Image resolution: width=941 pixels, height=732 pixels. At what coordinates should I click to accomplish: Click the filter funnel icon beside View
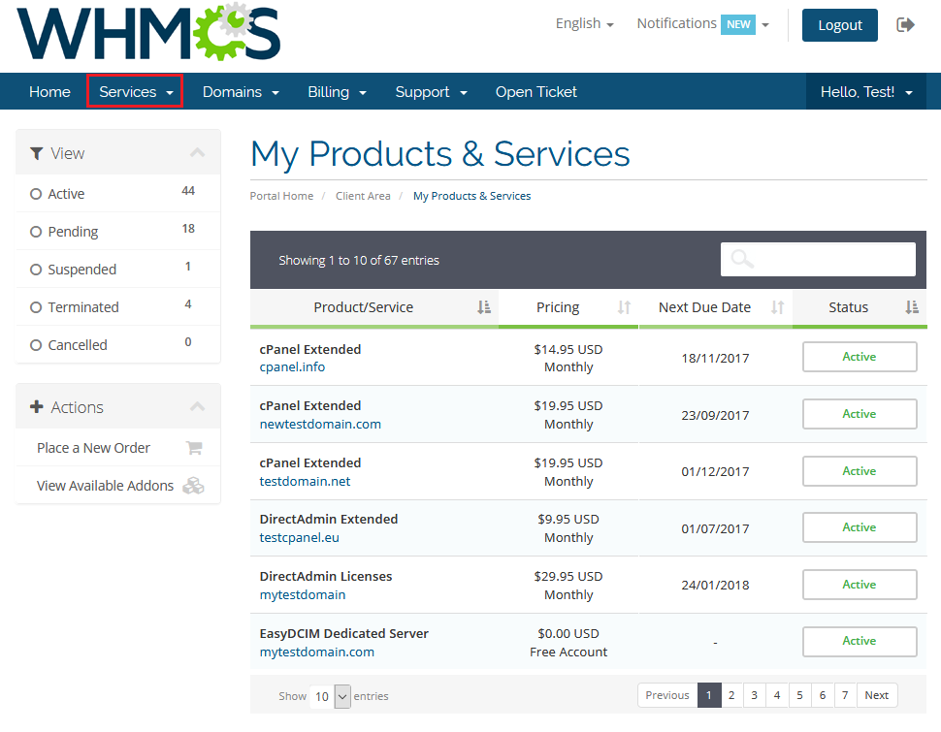point(37,153)
